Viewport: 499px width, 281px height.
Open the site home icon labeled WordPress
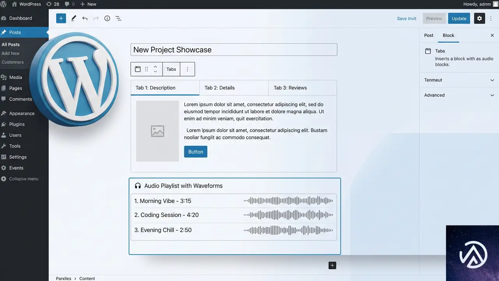point(27,4)
